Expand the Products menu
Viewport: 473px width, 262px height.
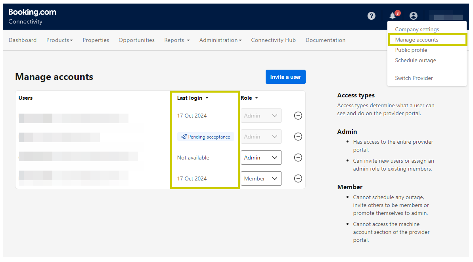click(59, 40)
